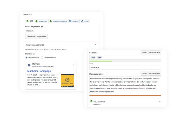This screenshot has height=119, width=187.
Task: Select Desktop result preview option
Action: point(42,58)
